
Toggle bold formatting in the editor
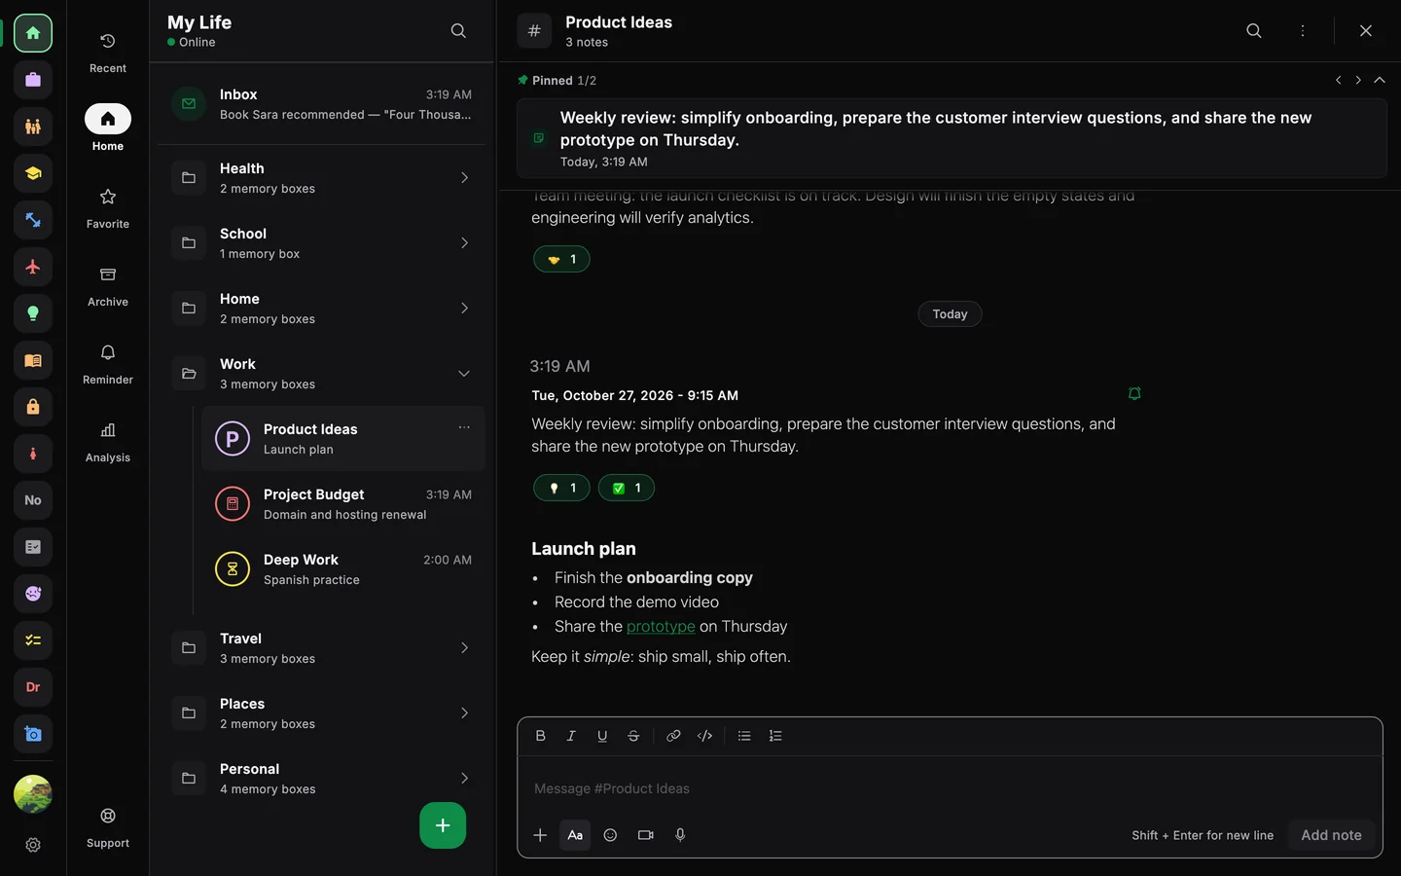click(541, 736)
